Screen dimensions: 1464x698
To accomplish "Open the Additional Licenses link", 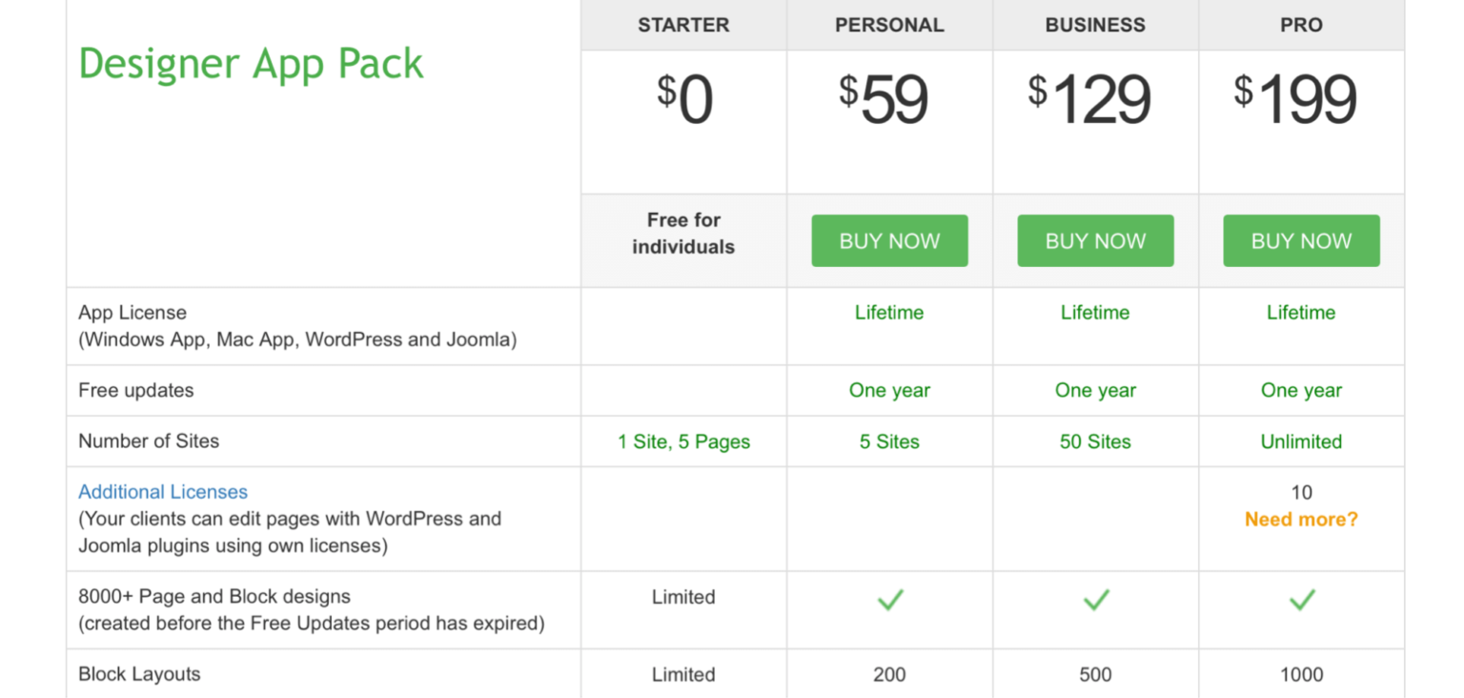I will pyautogui.click(x=162, y=491).
